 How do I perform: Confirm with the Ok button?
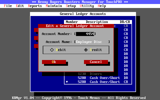(x=54, y=62)
